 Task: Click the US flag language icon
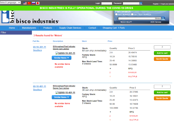pyautogui.click(x=25, y=3)
